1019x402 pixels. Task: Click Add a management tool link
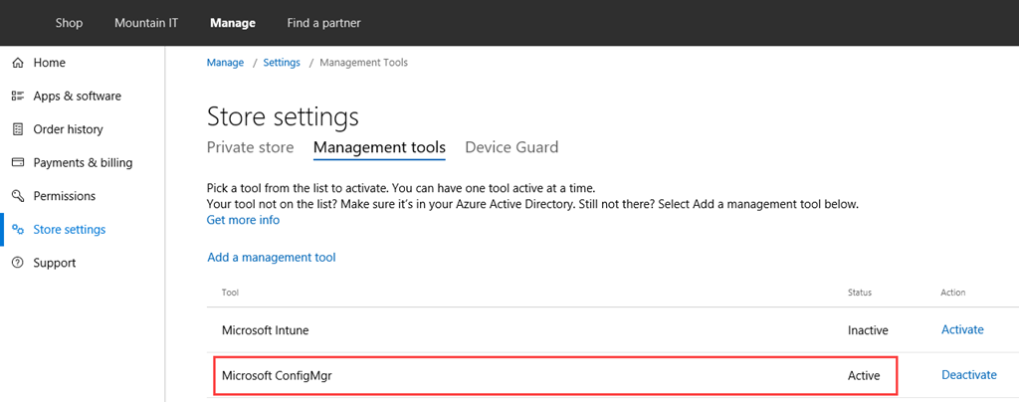272,258
